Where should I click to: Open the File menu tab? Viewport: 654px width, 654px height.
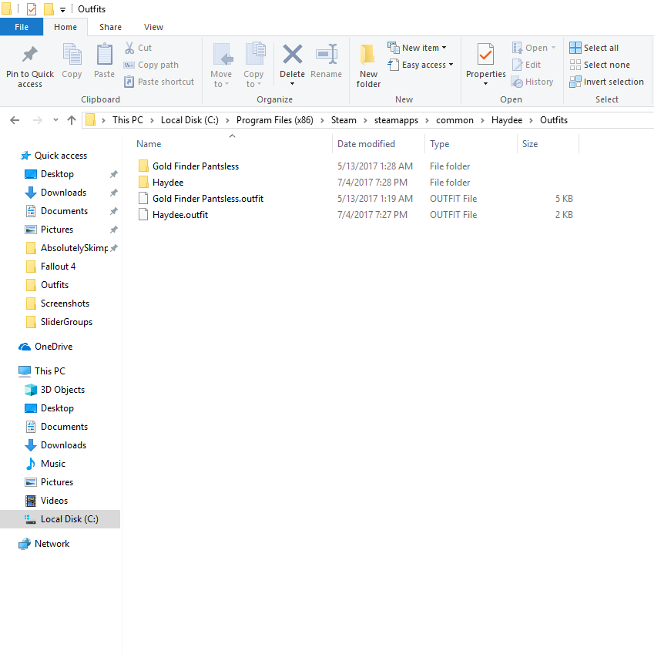22,27
